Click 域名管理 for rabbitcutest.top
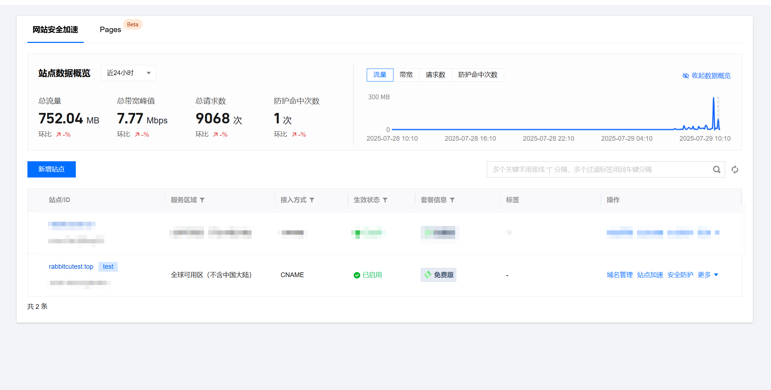The width and height of the screenshot is (771, 390). (620, 275)
